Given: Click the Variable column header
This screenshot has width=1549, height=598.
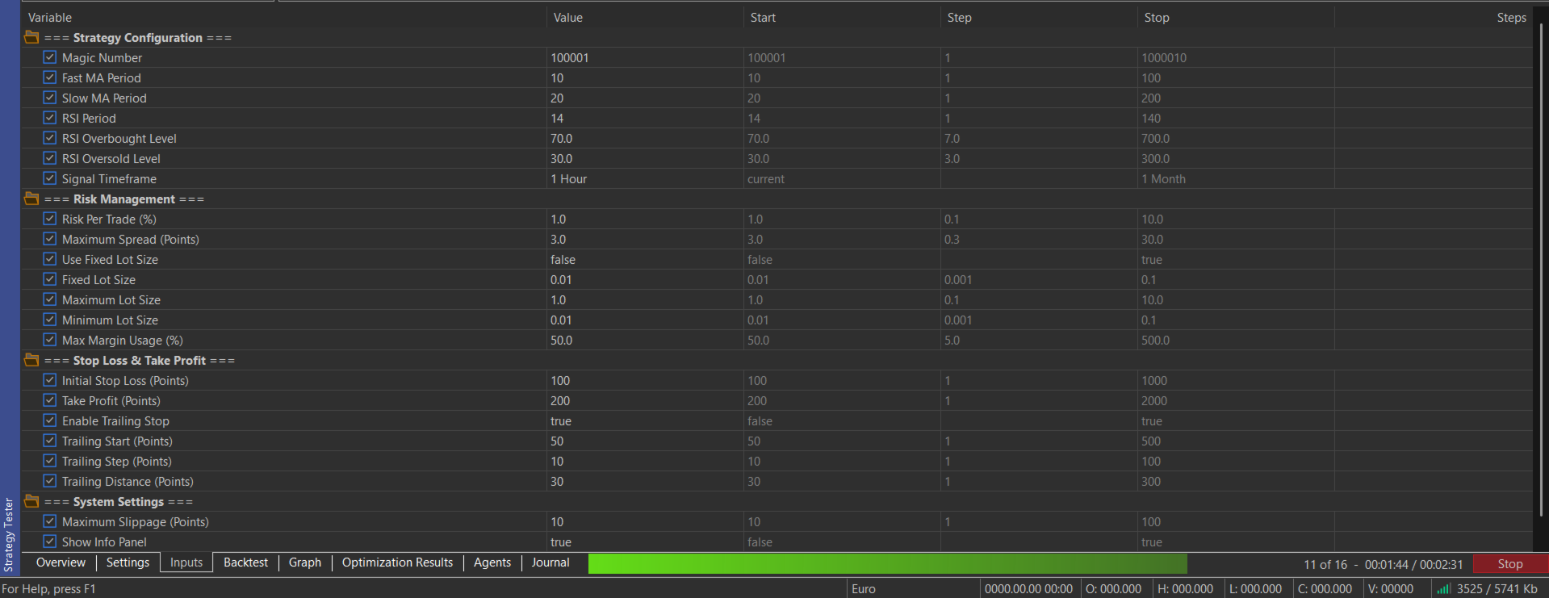Looking at the screenshot, I should 284,18.
